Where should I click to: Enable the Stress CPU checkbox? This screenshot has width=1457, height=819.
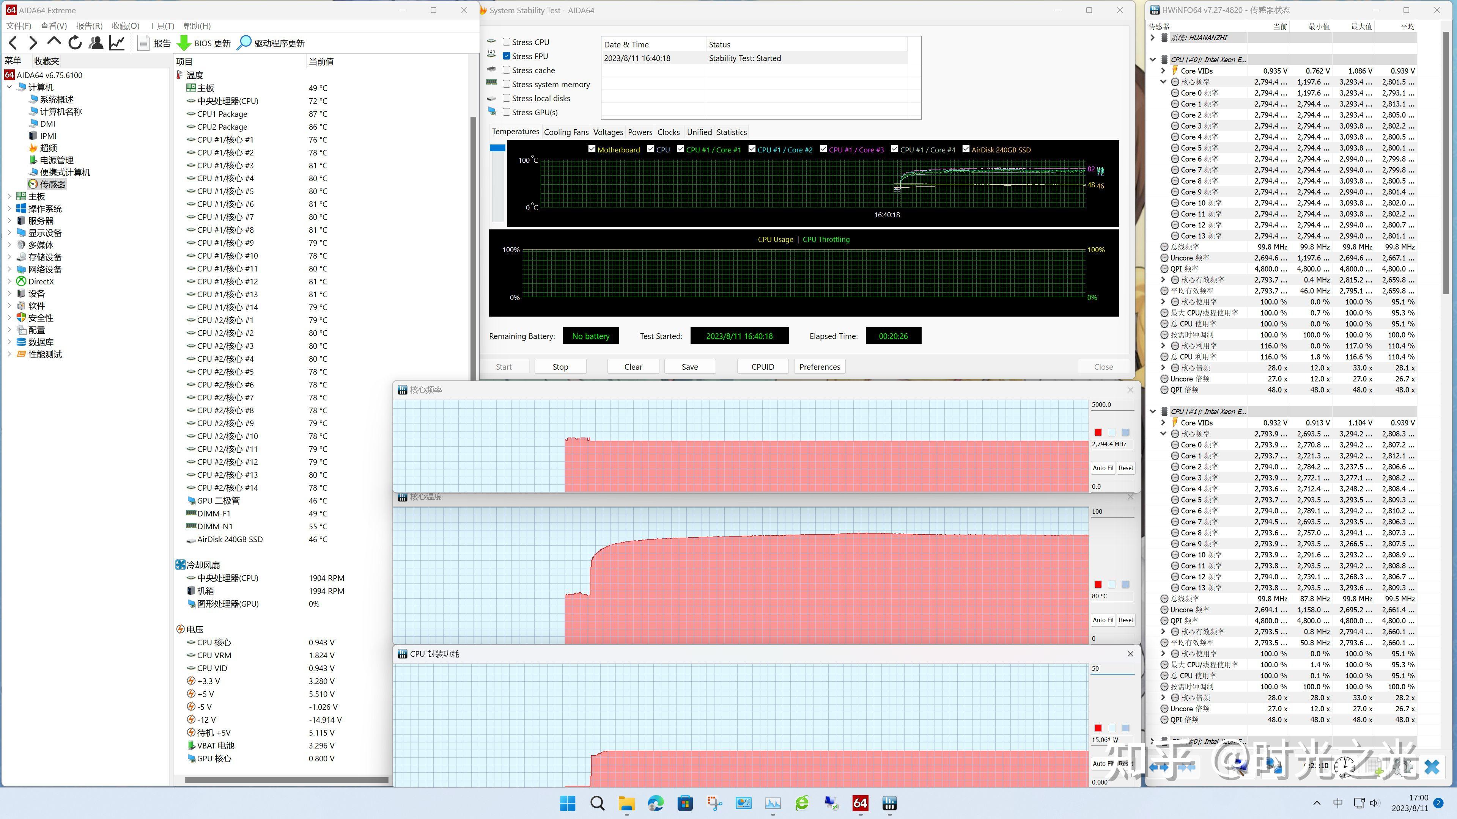(507, 42)
